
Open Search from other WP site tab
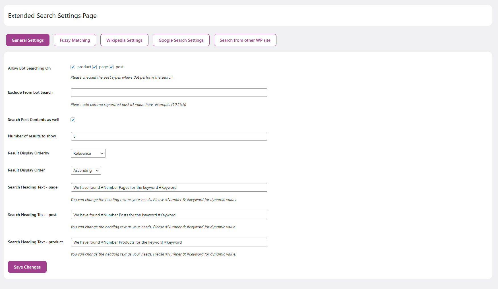pyautogui.click(x=245, y=40)
